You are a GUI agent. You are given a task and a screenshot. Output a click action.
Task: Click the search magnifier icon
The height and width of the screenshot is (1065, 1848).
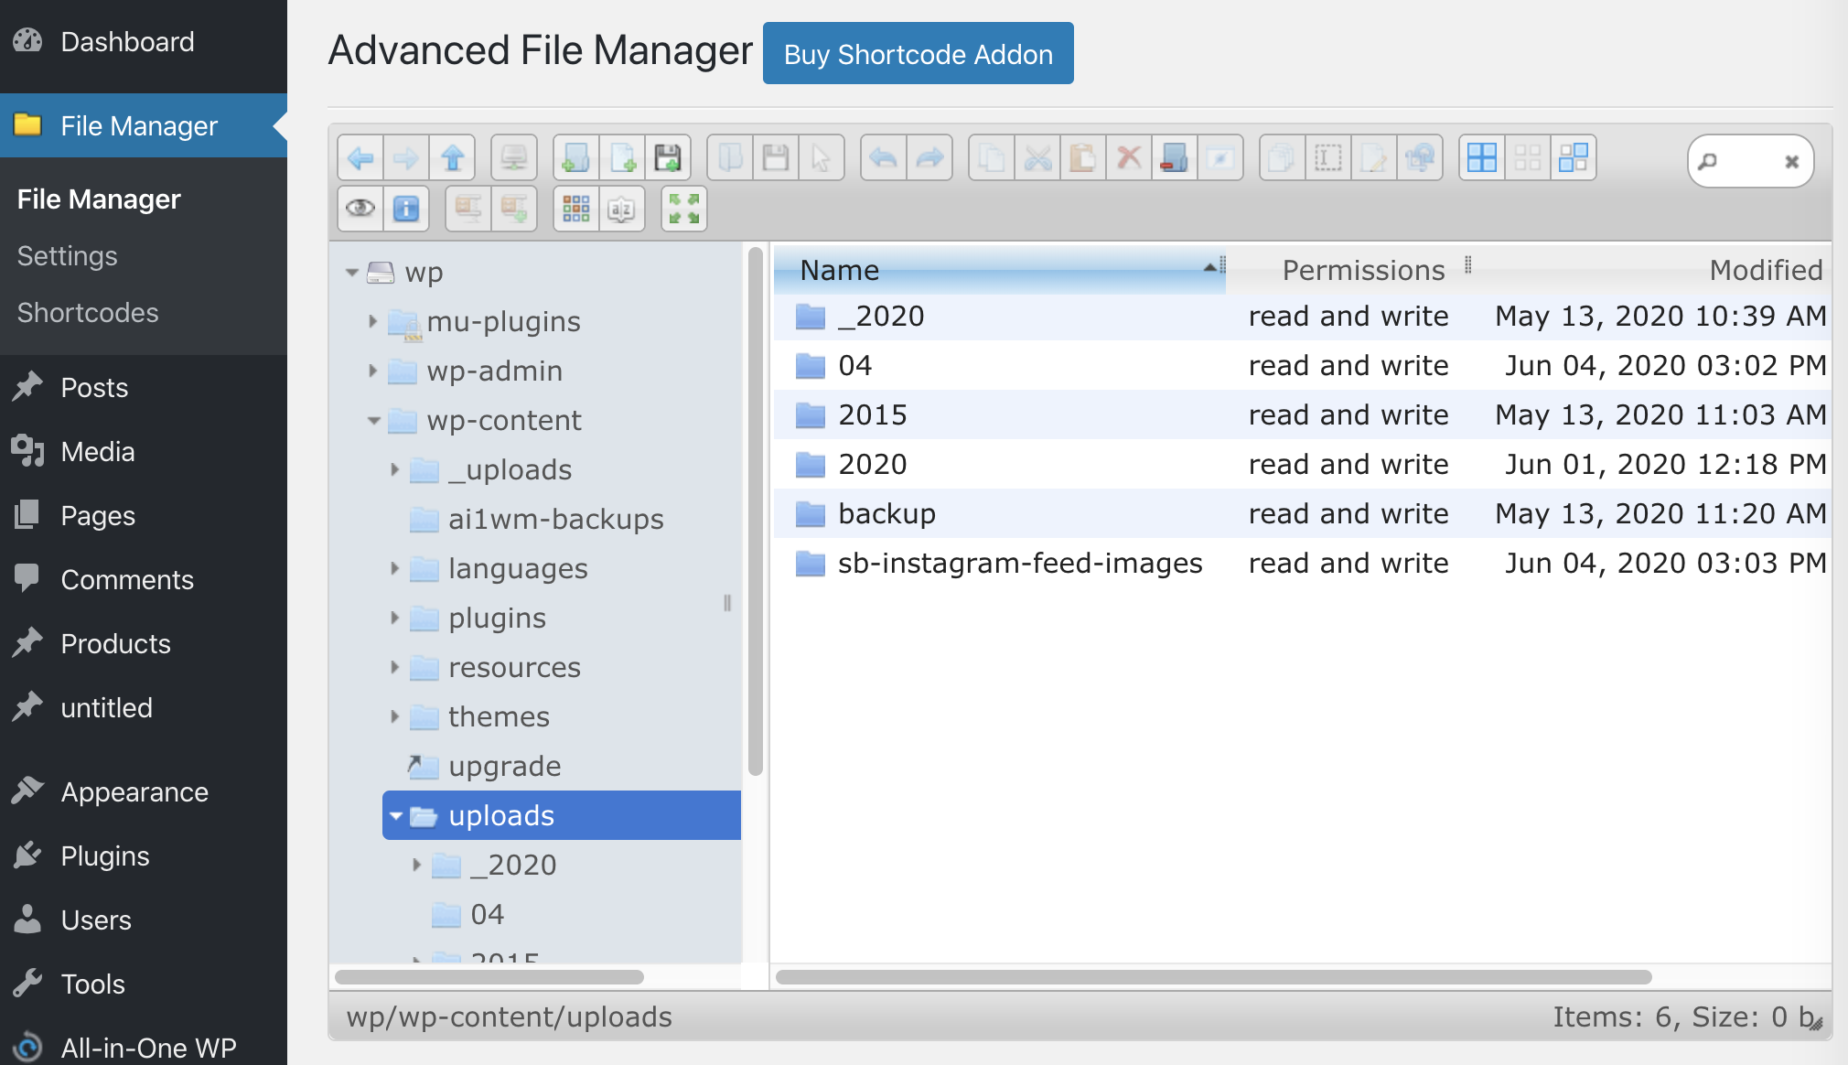click(1707, 162)
